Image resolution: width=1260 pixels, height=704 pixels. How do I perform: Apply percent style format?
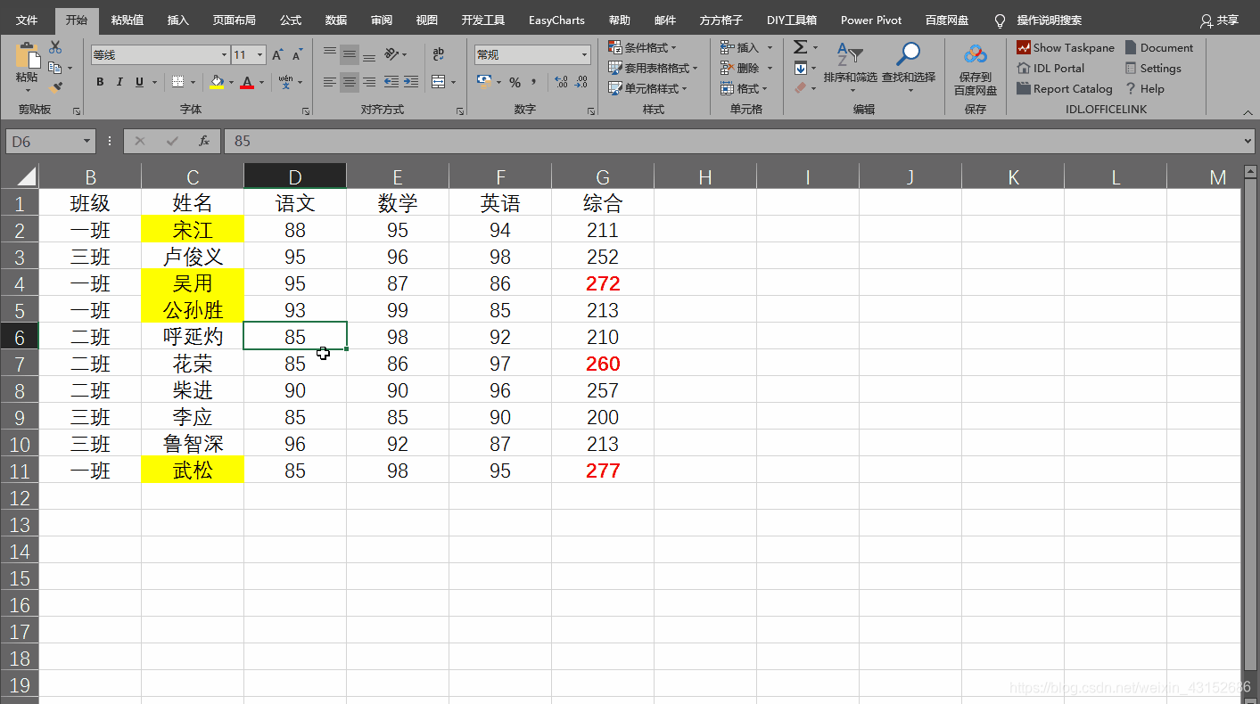(x=515, y=82)
